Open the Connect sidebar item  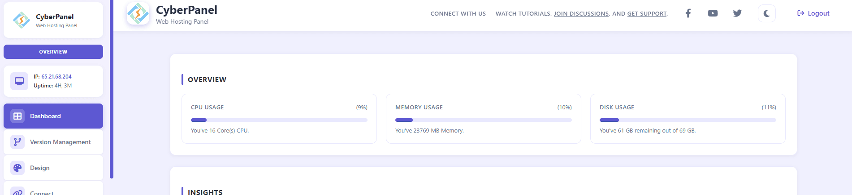click(42, 192)
